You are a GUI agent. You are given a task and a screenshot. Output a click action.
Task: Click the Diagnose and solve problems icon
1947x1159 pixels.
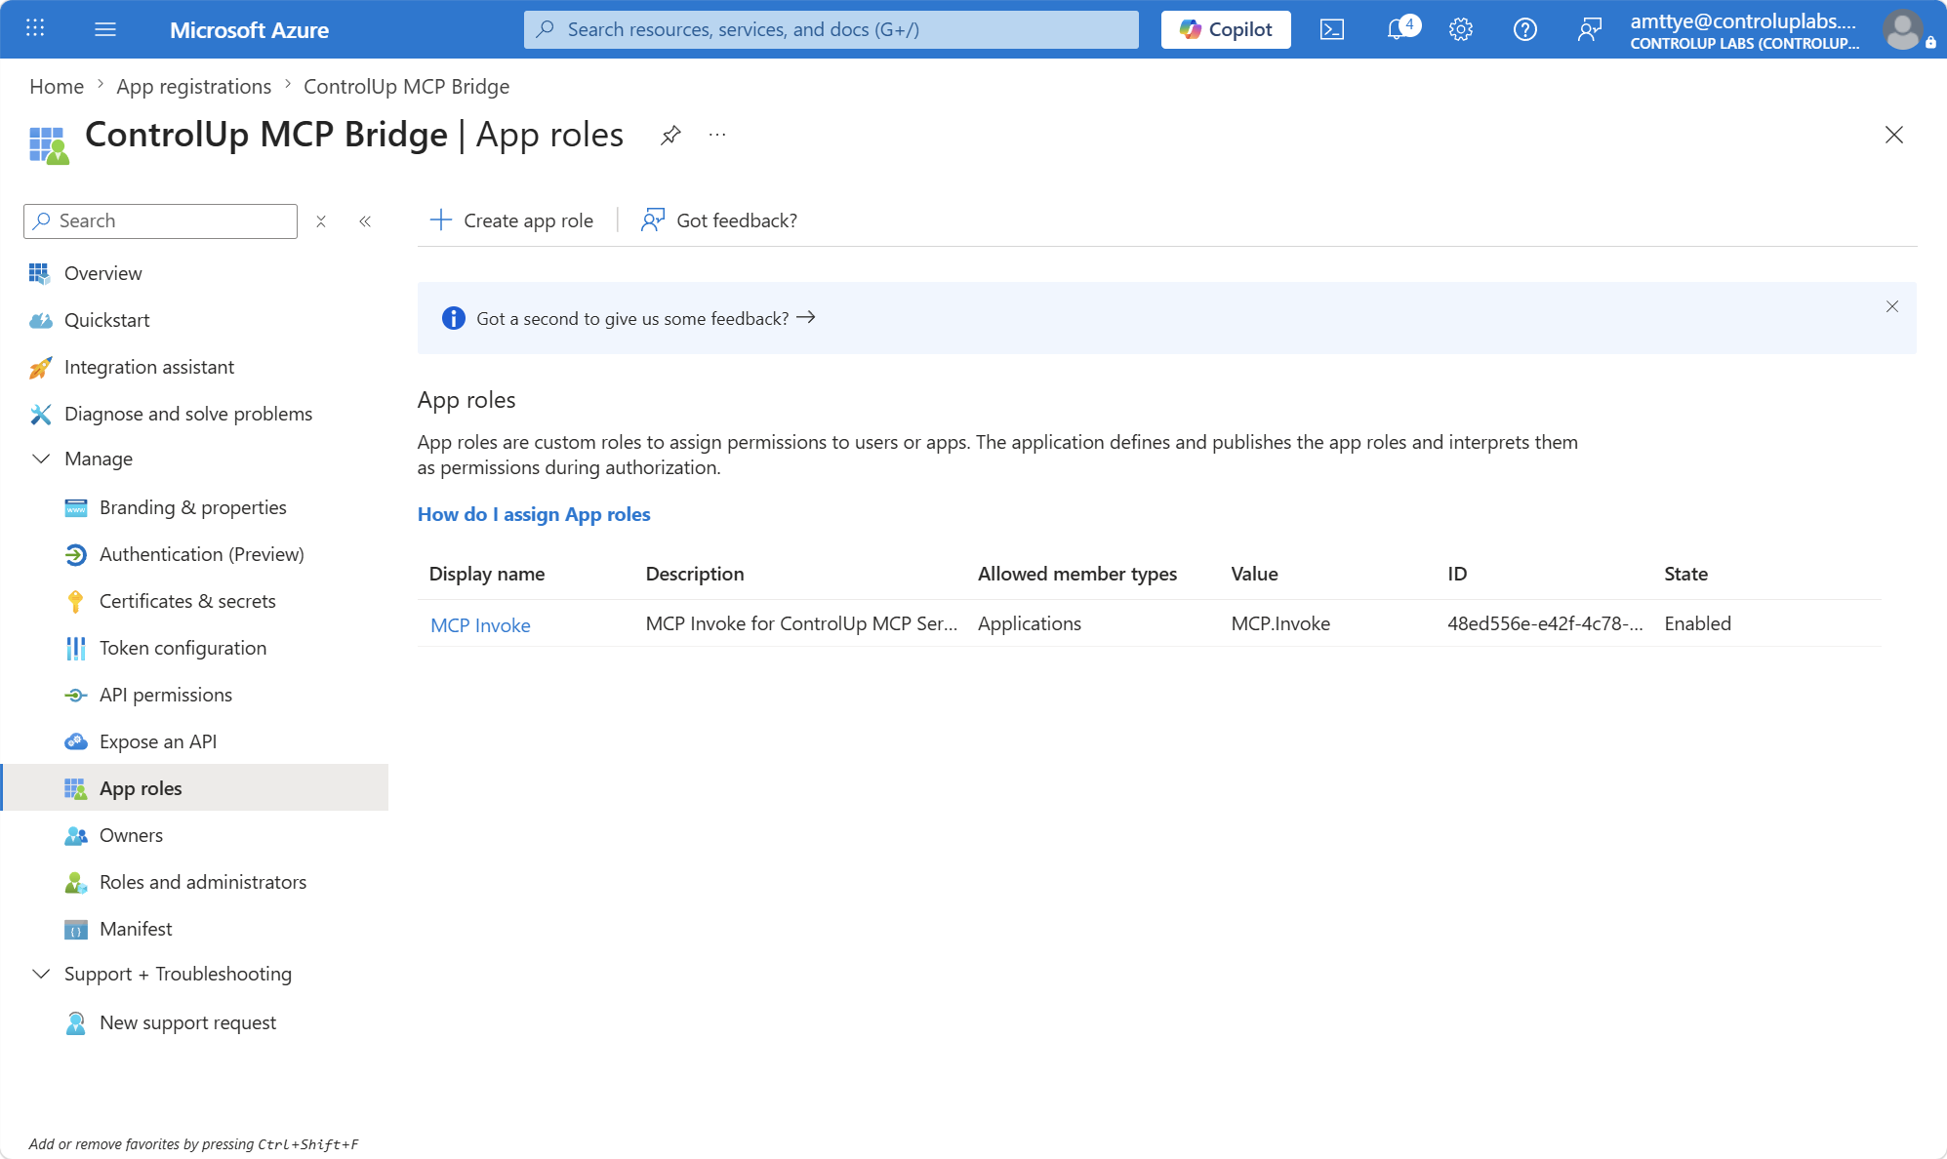click(40, 414)
